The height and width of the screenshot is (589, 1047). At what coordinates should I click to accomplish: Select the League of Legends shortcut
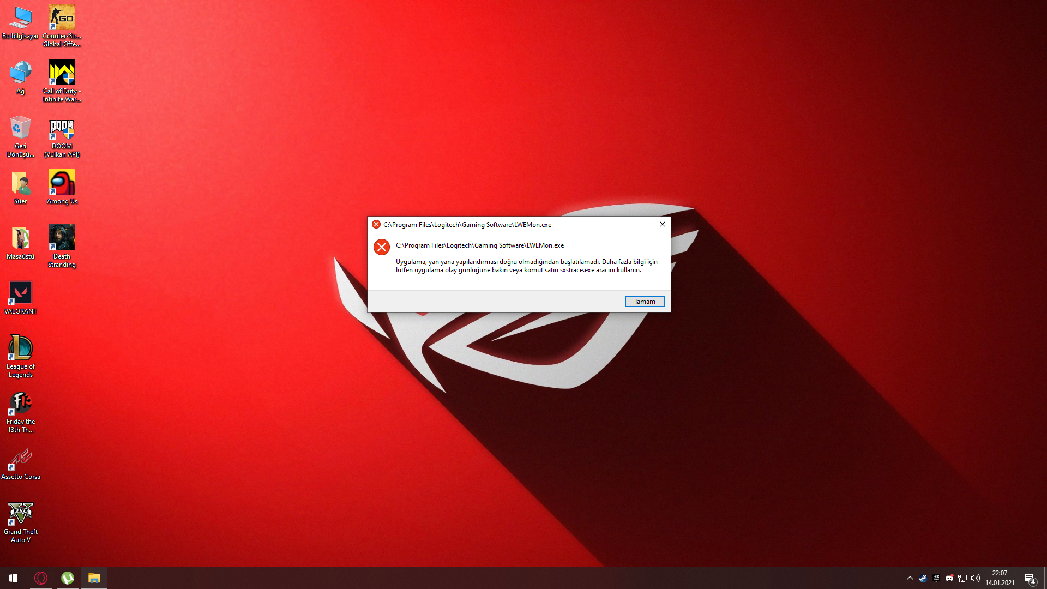(x=21, y=357)
